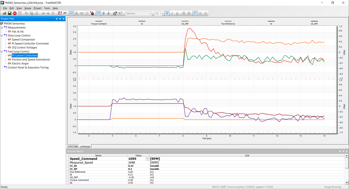Open the Project menu
The image size is (349, 189).
click(38, 8)
